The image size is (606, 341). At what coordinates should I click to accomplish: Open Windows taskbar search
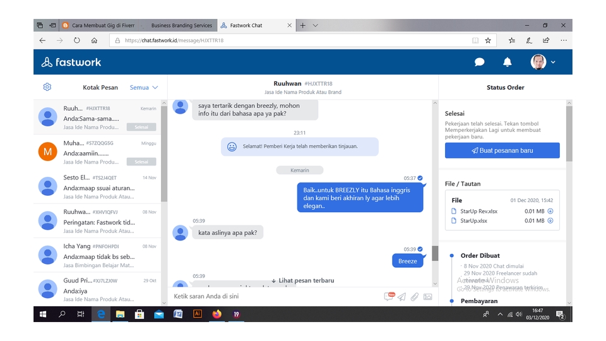coord(62,314)
